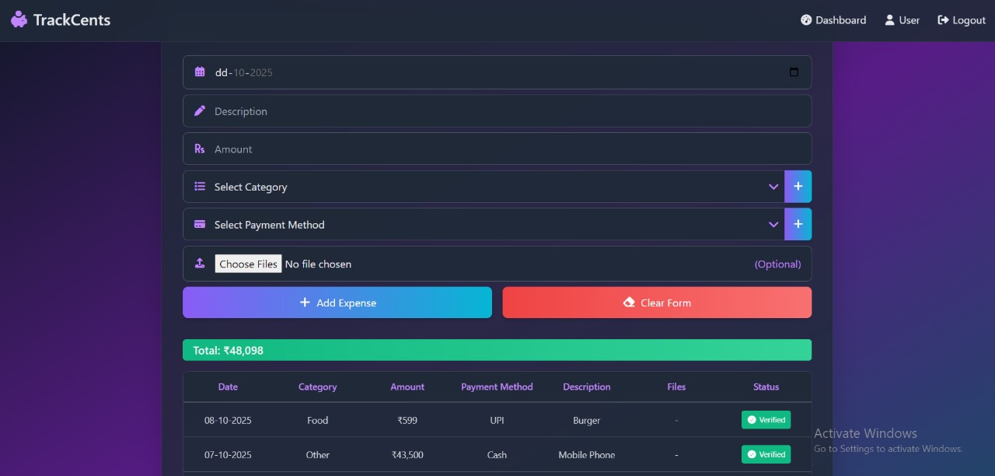The image size is (995, 476).
Task: Click the Choose Files button
Action: 247,263
